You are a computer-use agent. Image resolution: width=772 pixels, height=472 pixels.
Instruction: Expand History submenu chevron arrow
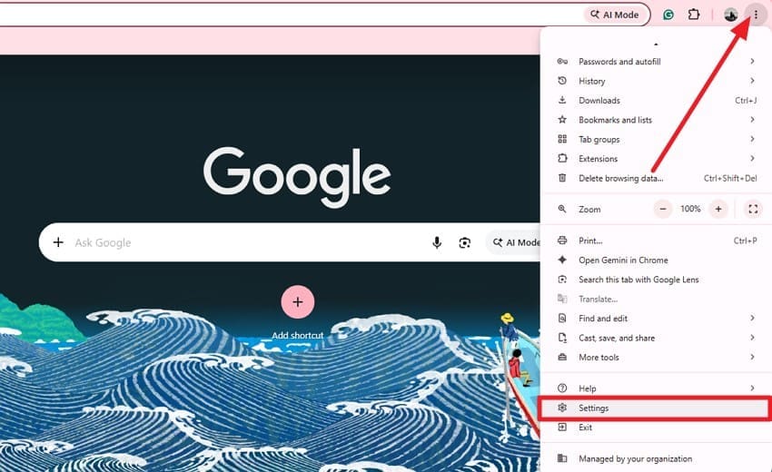pyautogui.click(x=752, y=80)
